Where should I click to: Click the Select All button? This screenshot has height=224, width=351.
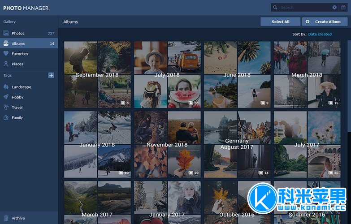click(280, 22)
